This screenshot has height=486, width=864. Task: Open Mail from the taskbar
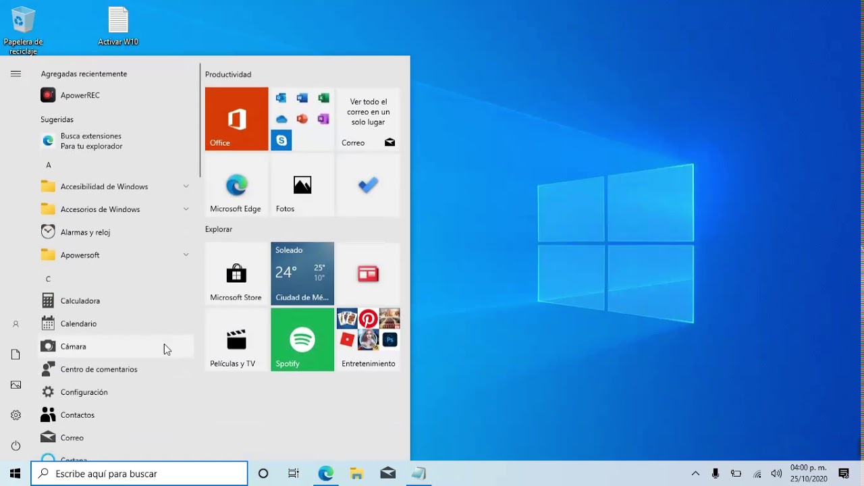click(387, 473)
